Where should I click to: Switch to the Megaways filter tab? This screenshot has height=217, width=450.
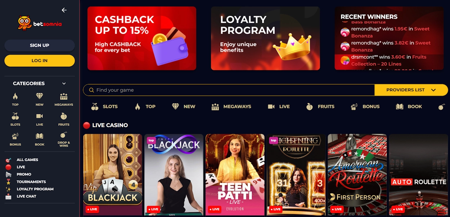pos(231,107)
